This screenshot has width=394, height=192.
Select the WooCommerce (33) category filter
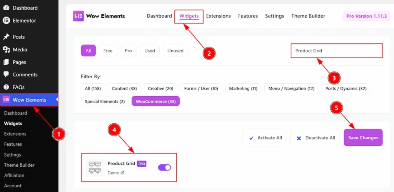156,101
